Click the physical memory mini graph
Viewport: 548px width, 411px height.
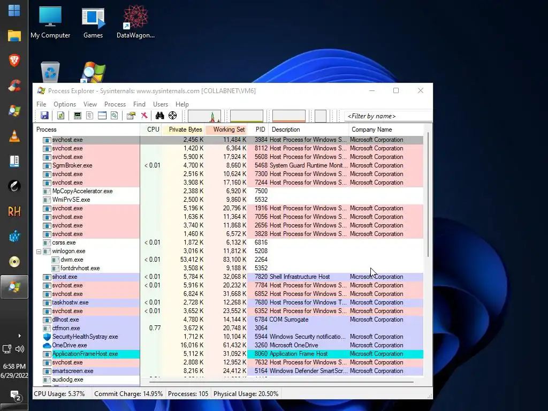[289, 116]
